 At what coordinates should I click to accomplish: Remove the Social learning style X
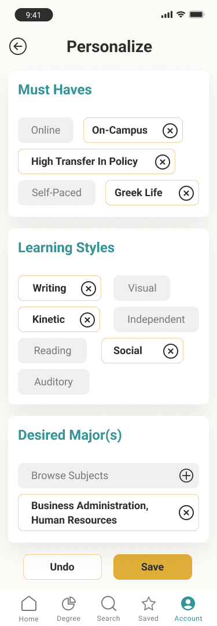tap(170, 351)
